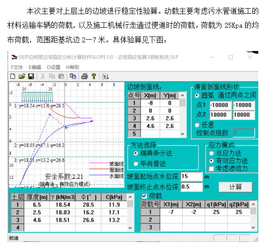Select the 总应力法 stress mode
This screenshot has width=266, height=246.
(x=211, y=154)
